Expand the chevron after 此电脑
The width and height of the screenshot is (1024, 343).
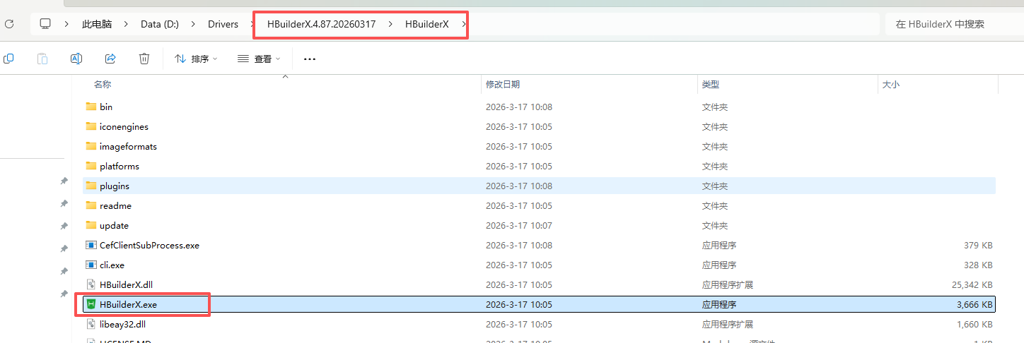click(x=125, y=24)
